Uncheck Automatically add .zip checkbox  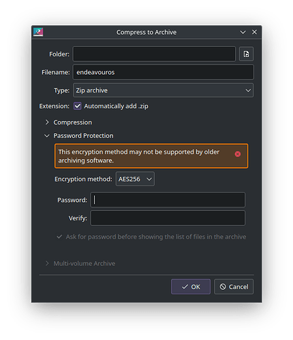pos(78,106)
